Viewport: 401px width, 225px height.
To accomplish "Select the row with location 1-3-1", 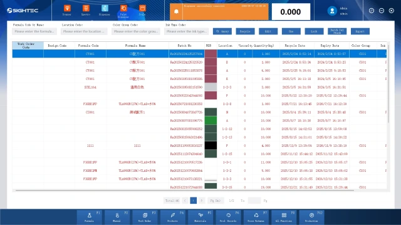I will click(199, 162).
